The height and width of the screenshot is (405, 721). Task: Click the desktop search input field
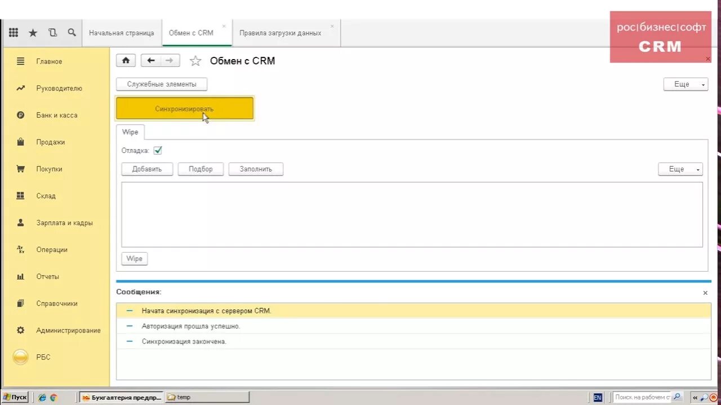(643, 397)
